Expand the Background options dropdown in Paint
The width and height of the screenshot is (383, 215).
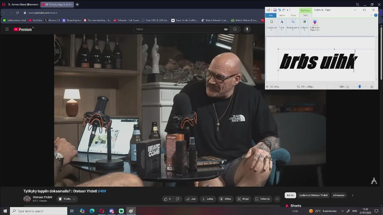click(293, 25)
